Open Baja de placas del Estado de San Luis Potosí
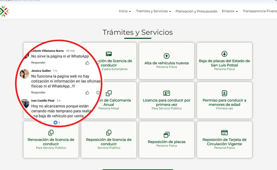This screenshot has width=277, height=170. 224,61
